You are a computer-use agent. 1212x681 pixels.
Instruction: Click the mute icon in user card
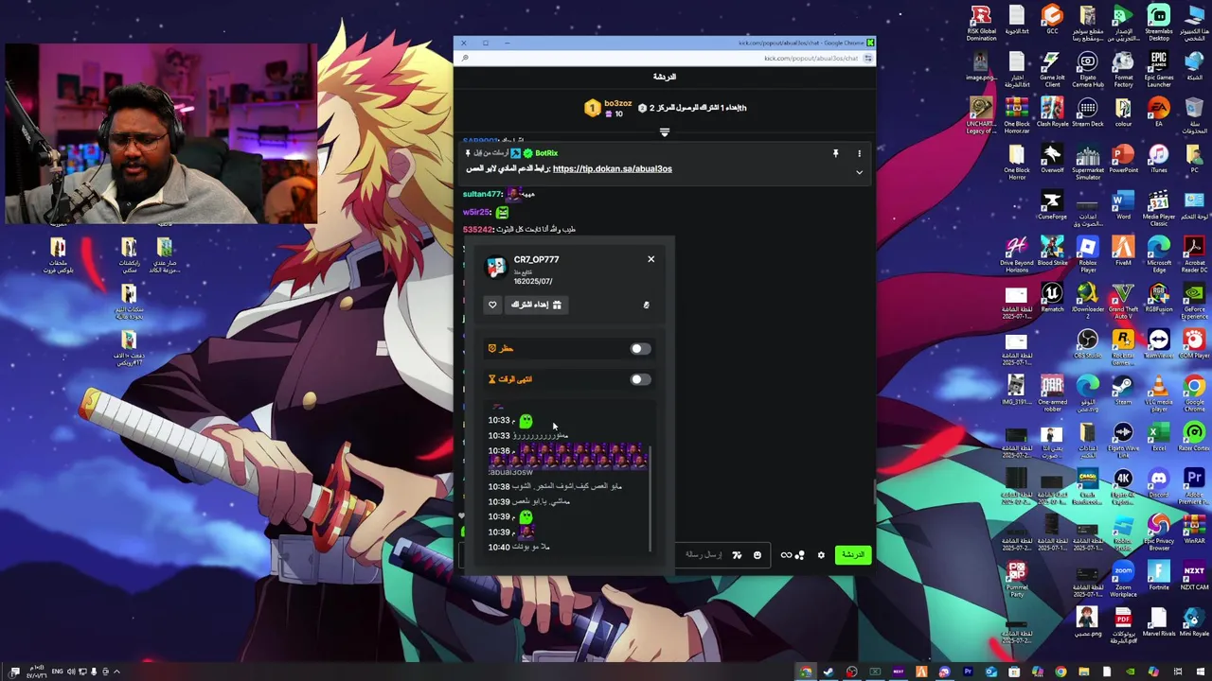pyautogui.click(x=646, y=305)
